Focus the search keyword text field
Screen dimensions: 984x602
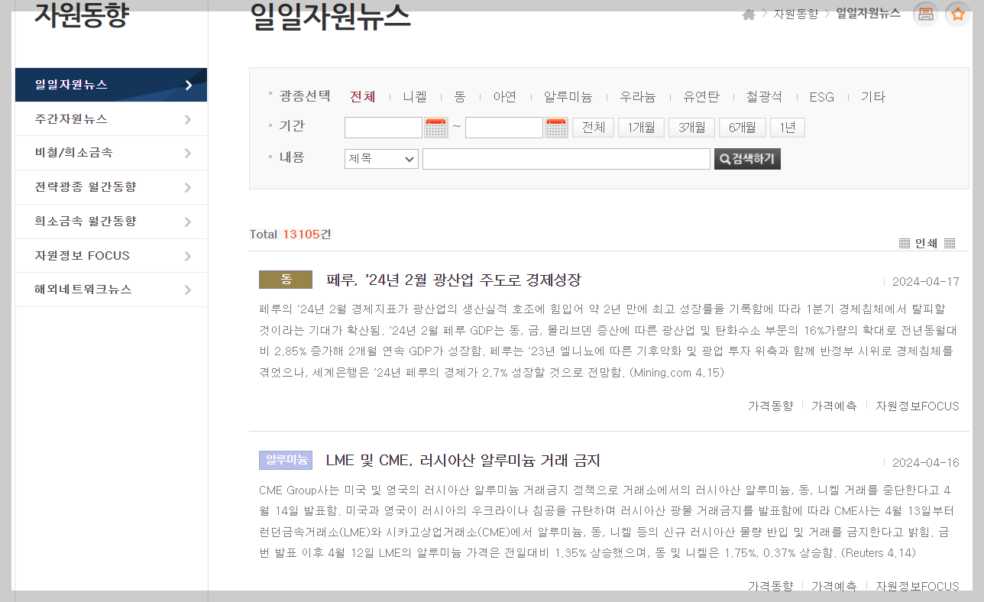(x=566, y=159)
